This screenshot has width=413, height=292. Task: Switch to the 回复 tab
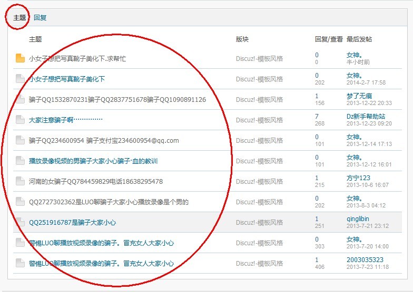[40, 18]
